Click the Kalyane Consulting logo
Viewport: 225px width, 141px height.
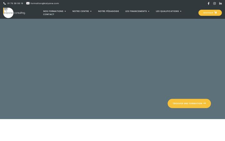(14, 13)
